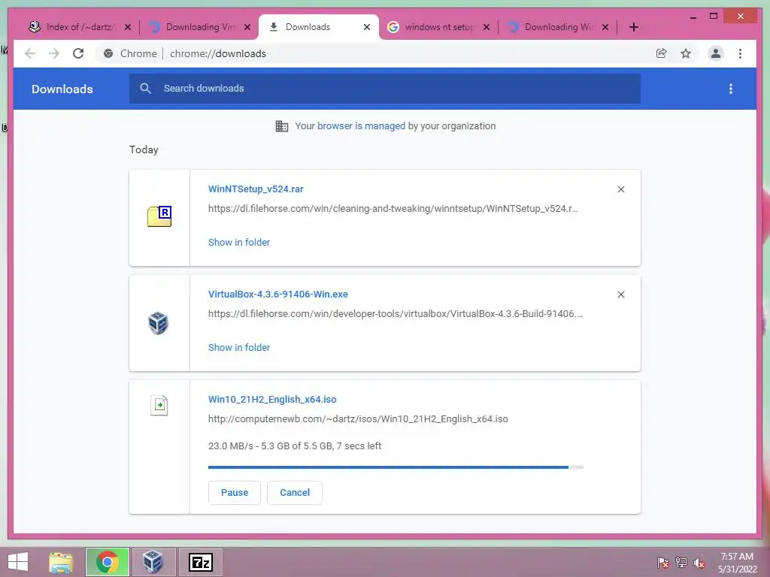Screen dimensions: 770x577
Task: Open the browser is managed link
Action: point(361,126)
